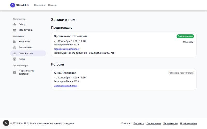Open Расписание in the sidebar
The height and width of the screenshot is (129, 207).
tap(28, 47)
